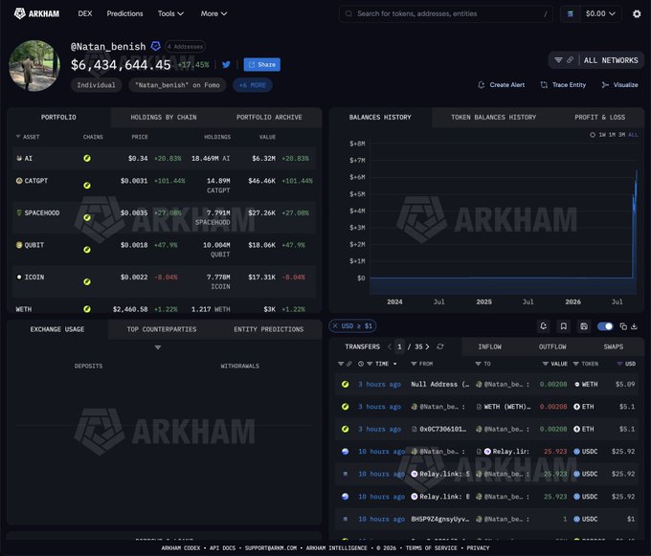Open Natan_benish's Twitter profile icon
The width and height of the screenshot is (651, 556).
point(226,64)
